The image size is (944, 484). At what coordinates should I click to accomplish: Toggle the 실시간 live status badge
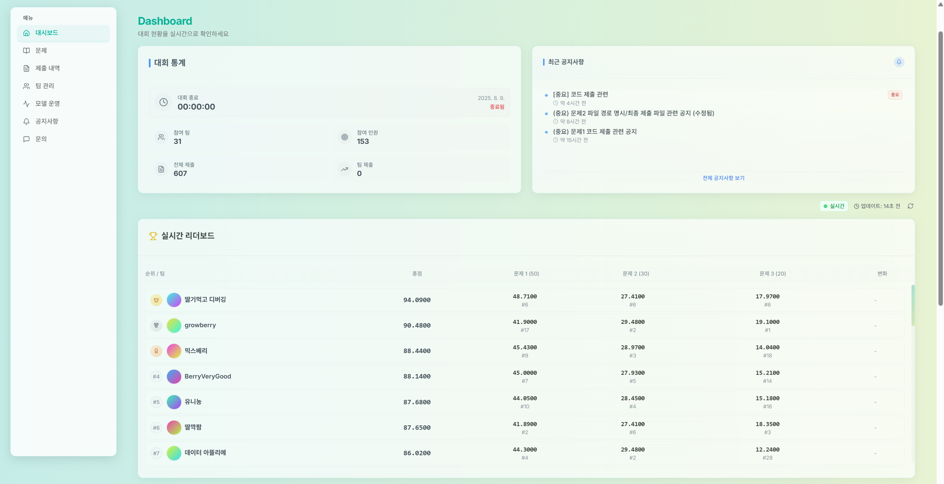(x=834, y=206)
